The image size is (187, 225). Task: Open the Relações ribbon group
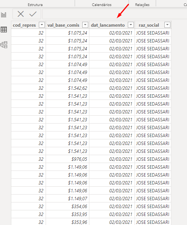click(142, 5)
